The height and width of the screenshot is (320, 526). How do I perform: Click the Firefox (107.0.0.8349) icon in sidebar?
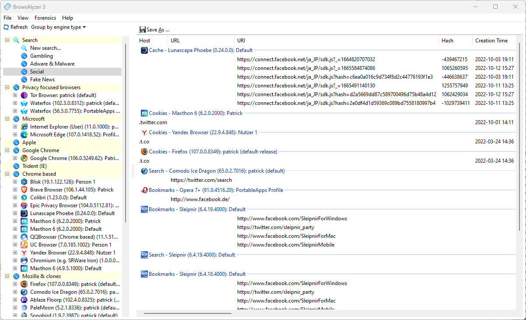coord(24,284)
